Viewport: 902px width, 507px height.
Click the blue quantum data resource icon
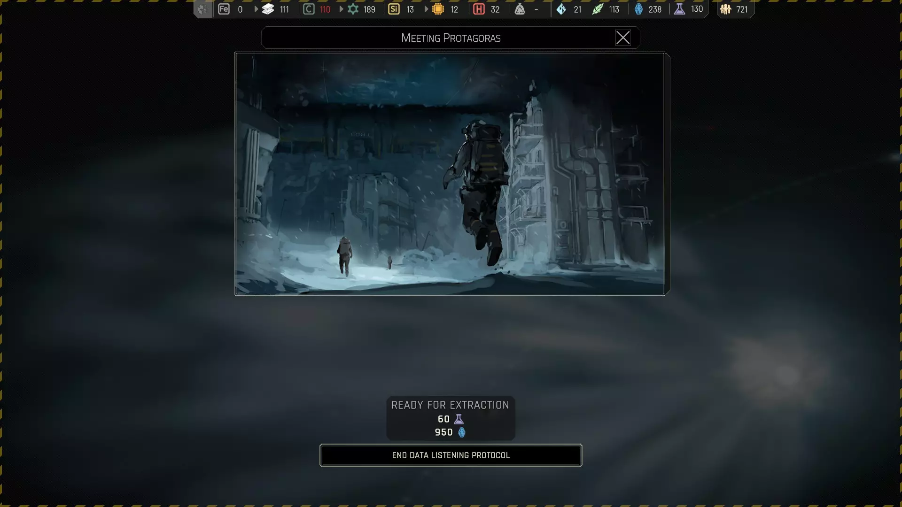[638, 9]
